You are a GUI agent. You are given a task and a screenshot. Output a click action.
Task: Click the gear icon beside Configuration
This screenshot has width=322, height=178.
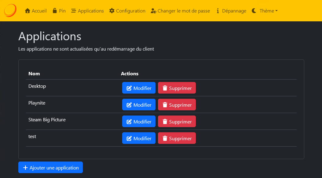coord(112,11)
